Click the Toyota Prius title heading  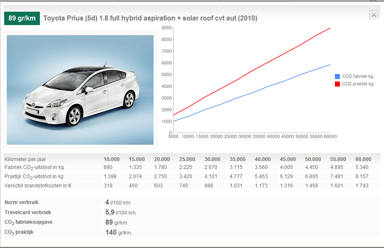[x=150, y=18]
